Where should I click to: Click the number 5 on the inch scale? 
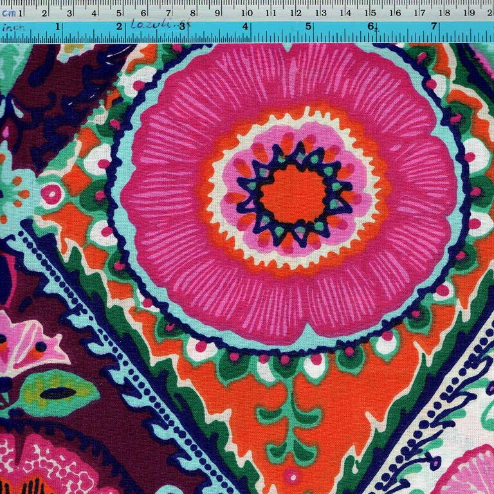(x=309, y=26)
